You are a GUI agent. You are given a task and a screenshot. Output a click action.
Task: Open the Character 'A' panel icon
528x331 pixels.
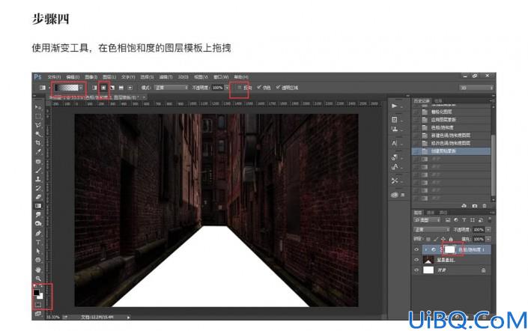click(x=395, y=143)
